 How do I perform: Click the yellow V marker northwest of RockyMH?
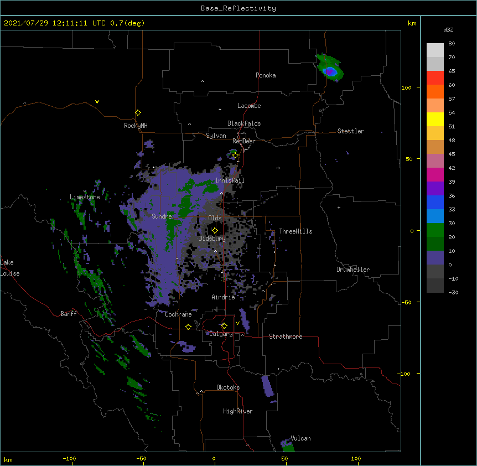(x=97, y=102)
